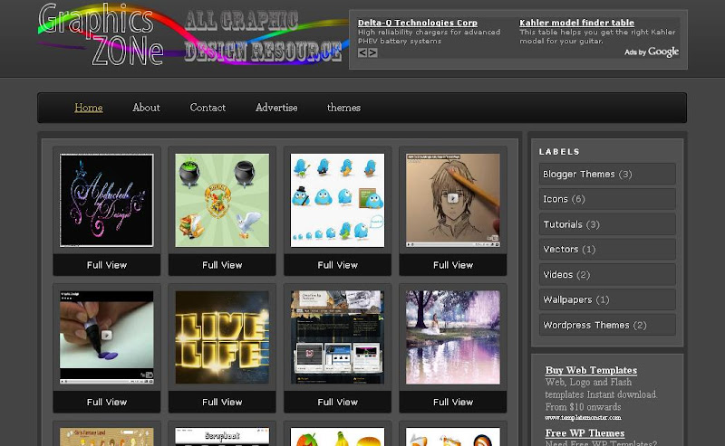This screenshot has width=725, height=446.
Task: Open the Graphics ZONe logo
Action: tap(101, 34)
